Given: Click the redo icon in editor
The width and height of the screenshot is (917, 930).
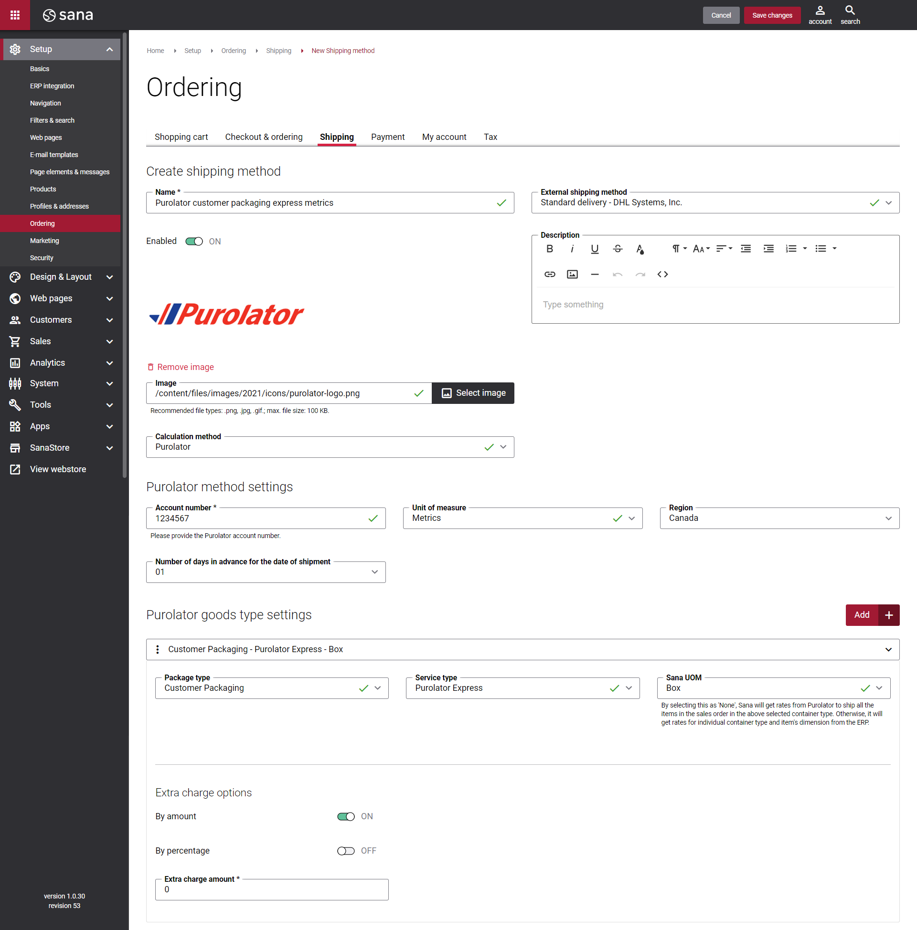Looking at the screenshot, I should coord(640,275).
